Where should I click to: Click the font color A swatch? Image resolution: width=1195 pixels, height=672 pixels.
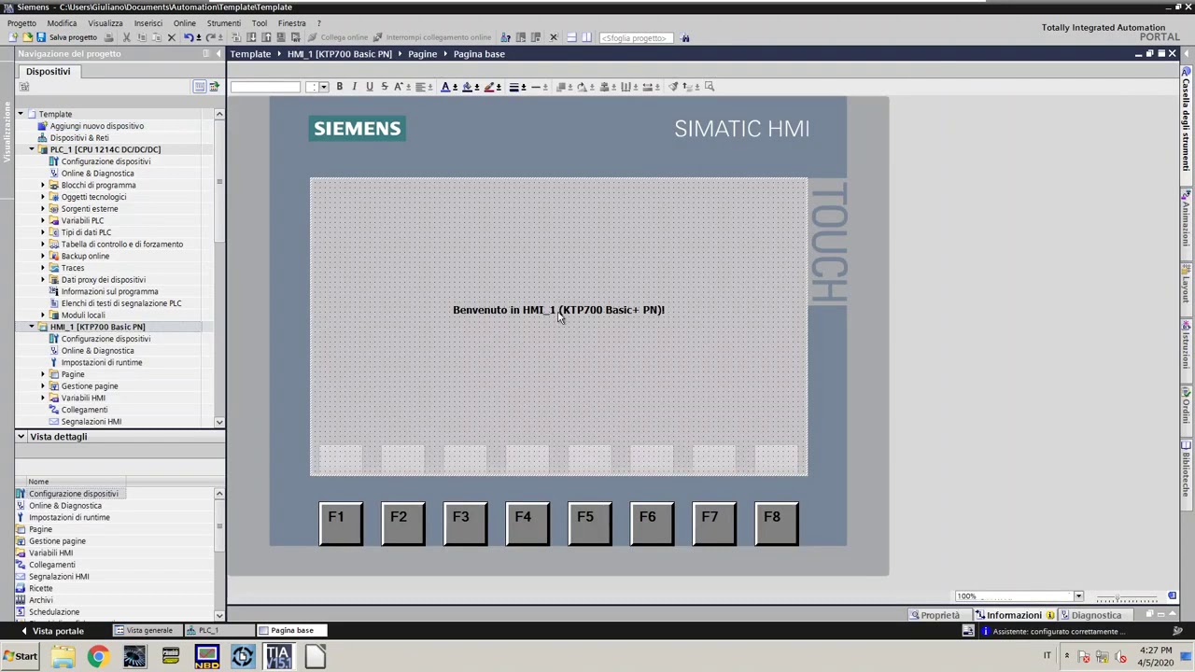tap(444, 87)
